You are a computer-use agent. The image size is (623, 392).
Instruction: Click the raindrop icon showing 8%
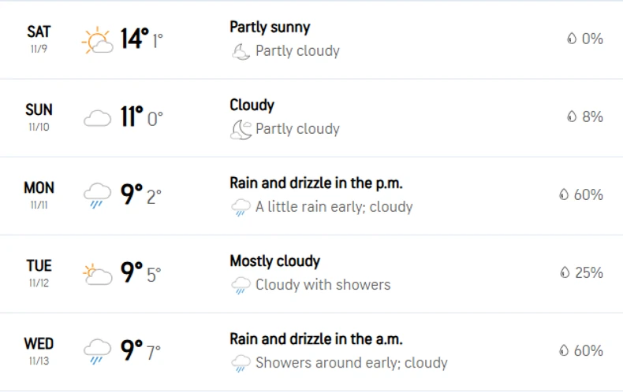(x=571, y=116)
